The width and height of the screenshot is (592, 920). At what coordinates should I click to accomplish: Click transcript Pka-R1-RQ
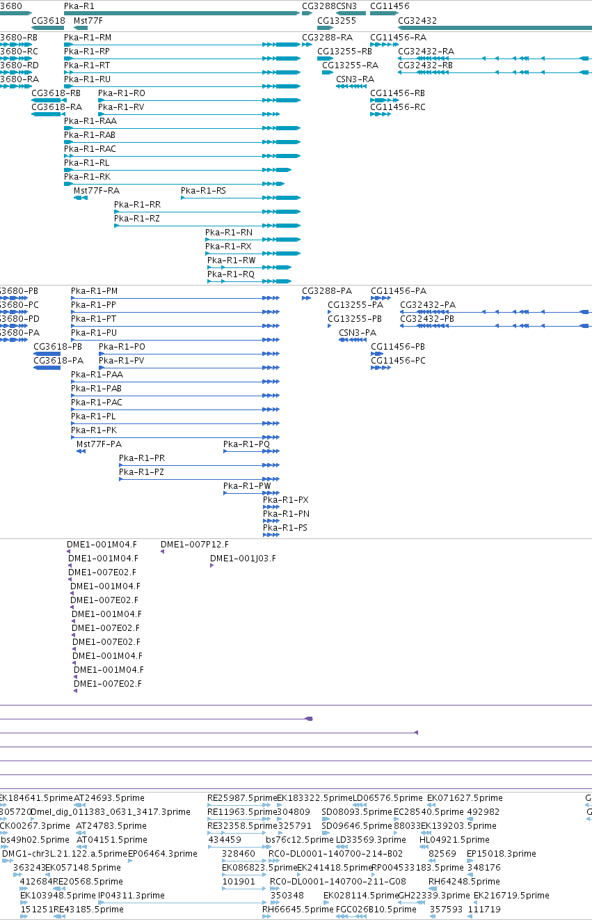coord(231,274)
